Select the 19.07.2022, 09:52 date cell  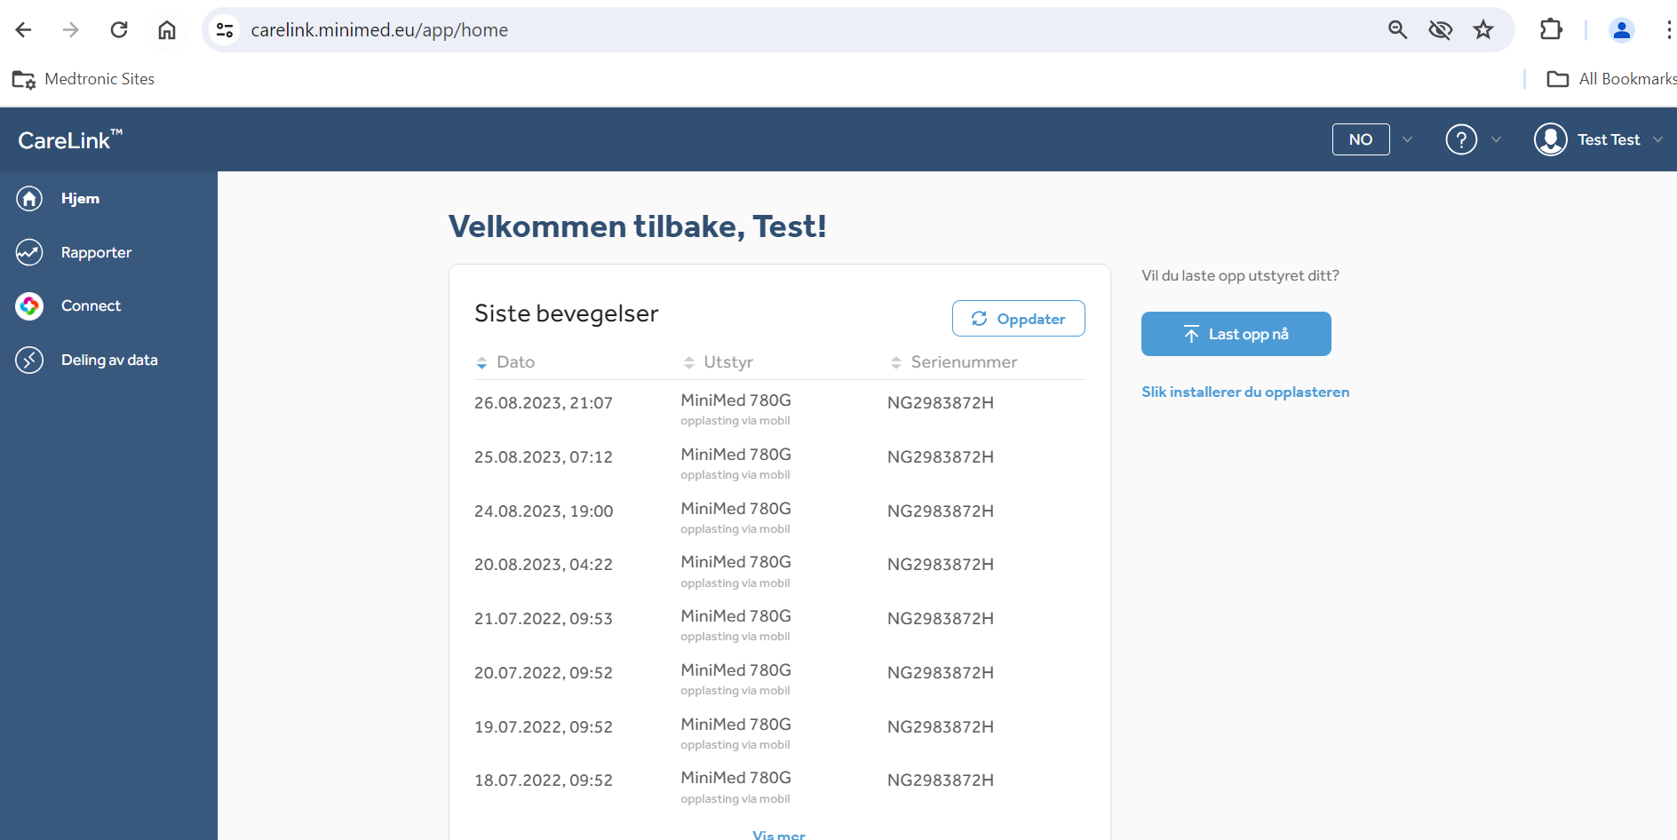click(544, 727)
